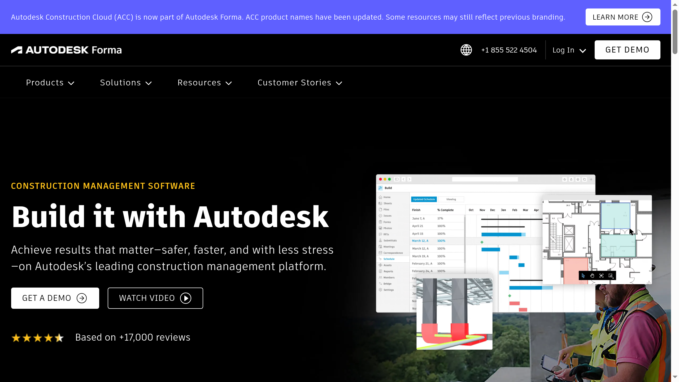Click the arrow icon in Get a Demo

82,298
